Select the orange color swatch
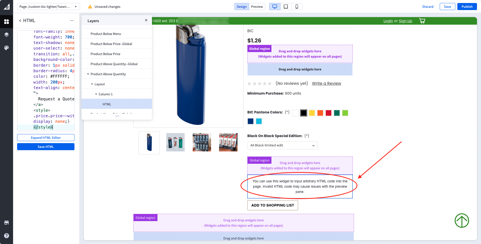The width and height of the screenshot is (481, 244). pyautogui.click(x=320, y=113)
